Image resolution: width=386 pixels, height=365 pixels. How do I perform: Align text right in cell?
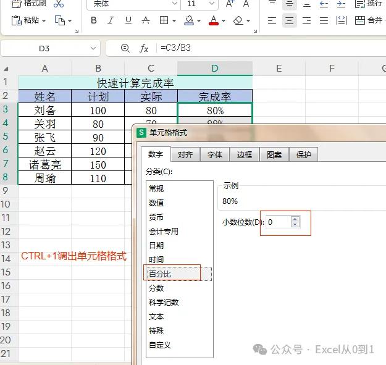pos(306,20)
